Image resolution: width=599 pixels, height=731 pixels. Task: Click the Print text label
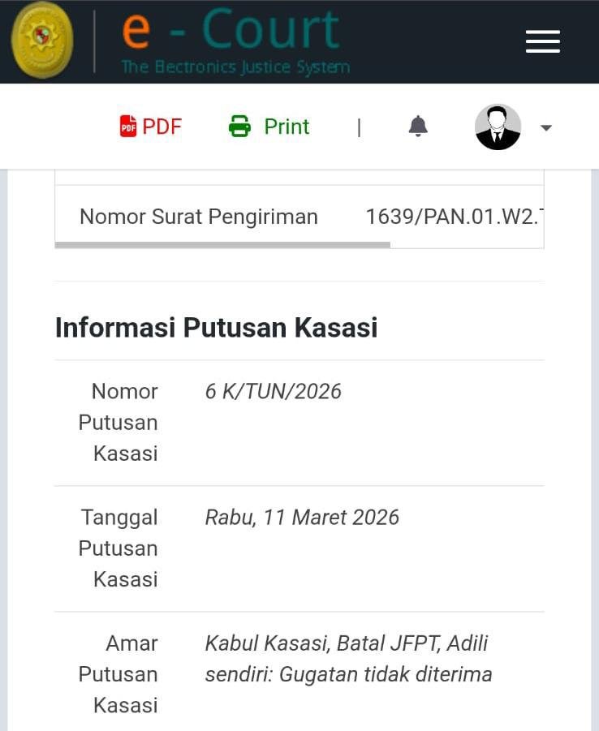287,127
